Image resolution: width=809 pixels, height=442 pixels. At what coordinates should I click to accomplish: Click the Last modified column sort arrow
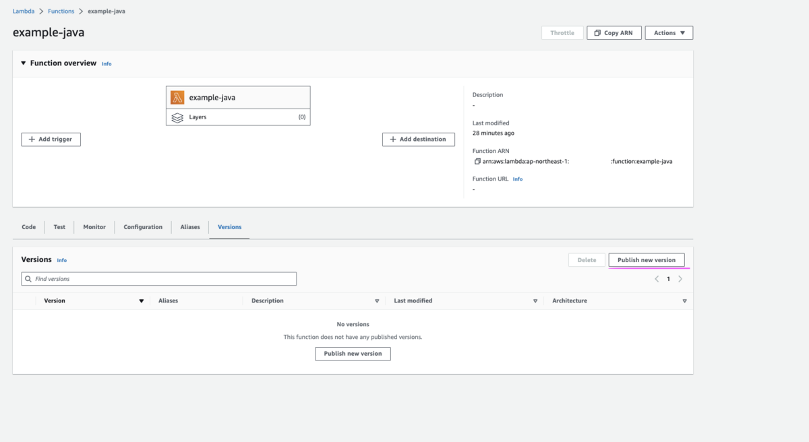(x=535, y=301)
